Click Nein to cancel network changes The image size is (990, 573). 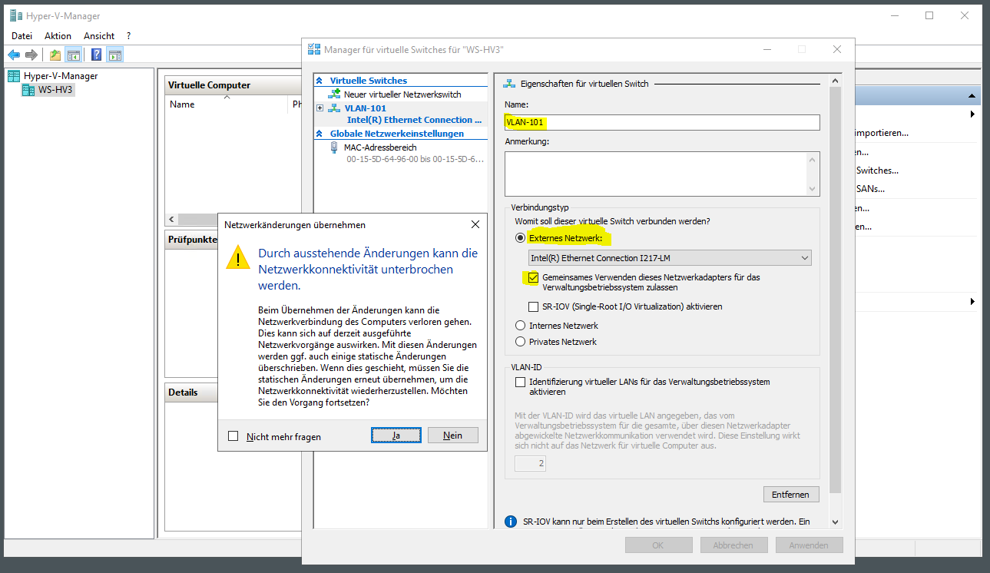pyautogui.click(x=453, y=436)
